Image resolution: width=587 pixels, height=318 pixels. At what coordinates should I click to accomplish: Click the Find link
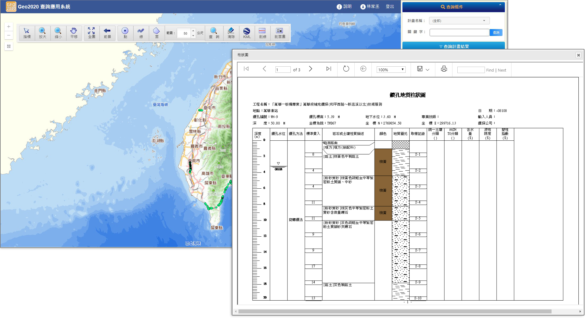pyautogui.click(x=490, y=70)
